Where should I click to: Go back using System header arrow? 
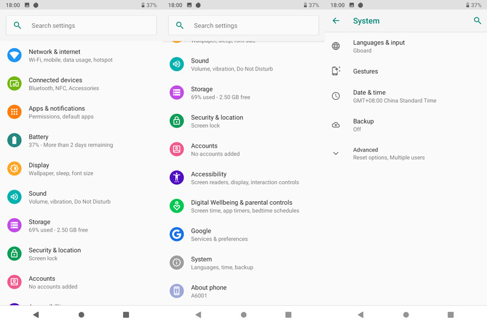point(336,21)
